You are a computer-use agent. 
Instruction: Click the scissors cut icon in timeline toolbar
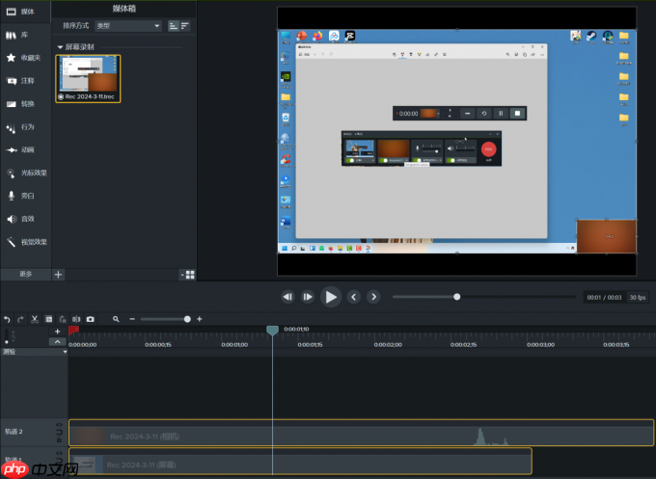[35, 319]
